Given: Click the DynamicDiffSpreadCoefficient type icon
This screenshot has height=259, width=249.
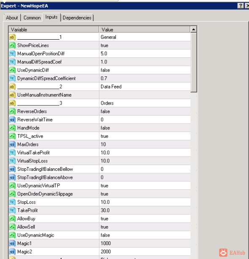Looking at the screenshot, I should pyautogui.click(x=12, y=78).
